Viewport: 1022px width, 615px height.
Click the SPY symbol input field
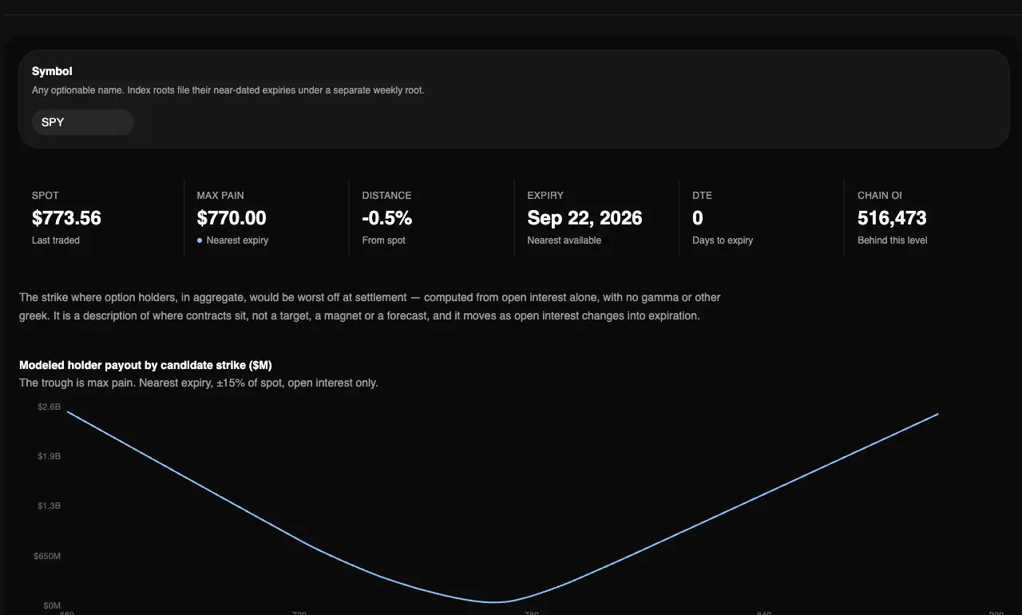coord(83,122)
